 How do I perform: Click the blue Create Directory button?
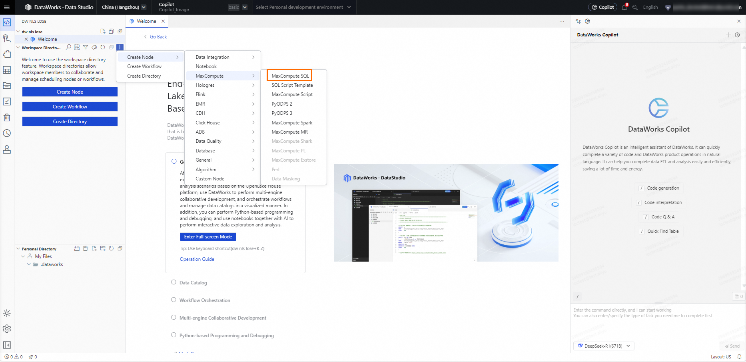[x=70, y=122]
